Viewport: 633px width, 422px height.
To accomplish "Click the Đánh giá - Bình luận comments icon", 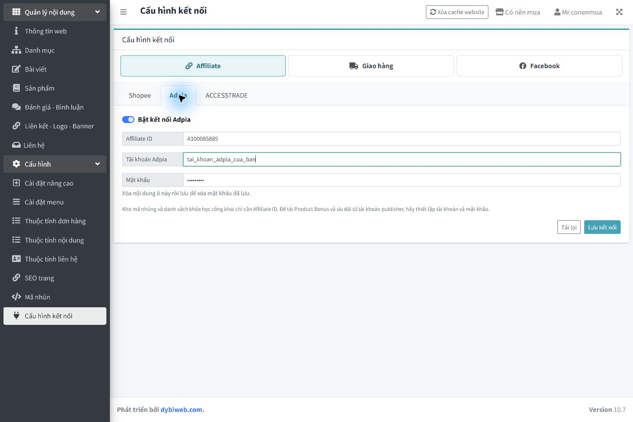I will 16,107.
